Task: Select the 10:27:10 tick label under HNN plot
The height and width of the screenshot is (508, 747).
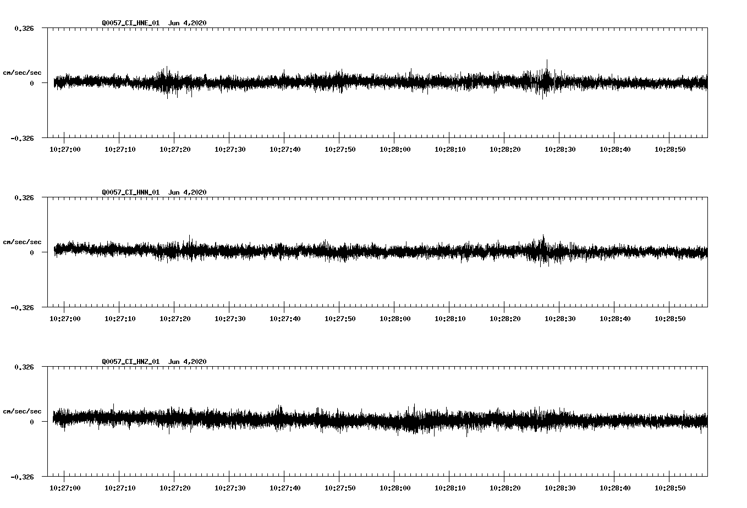Action: pyautogui.click(x=120, y=318)
